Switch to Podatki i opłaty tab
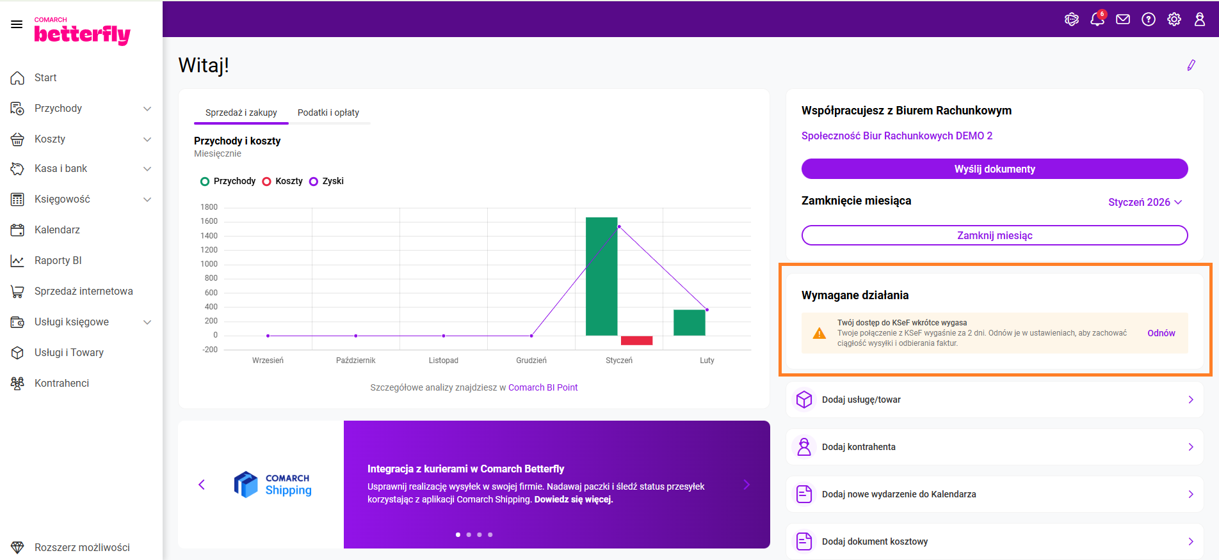 [328, 113]
